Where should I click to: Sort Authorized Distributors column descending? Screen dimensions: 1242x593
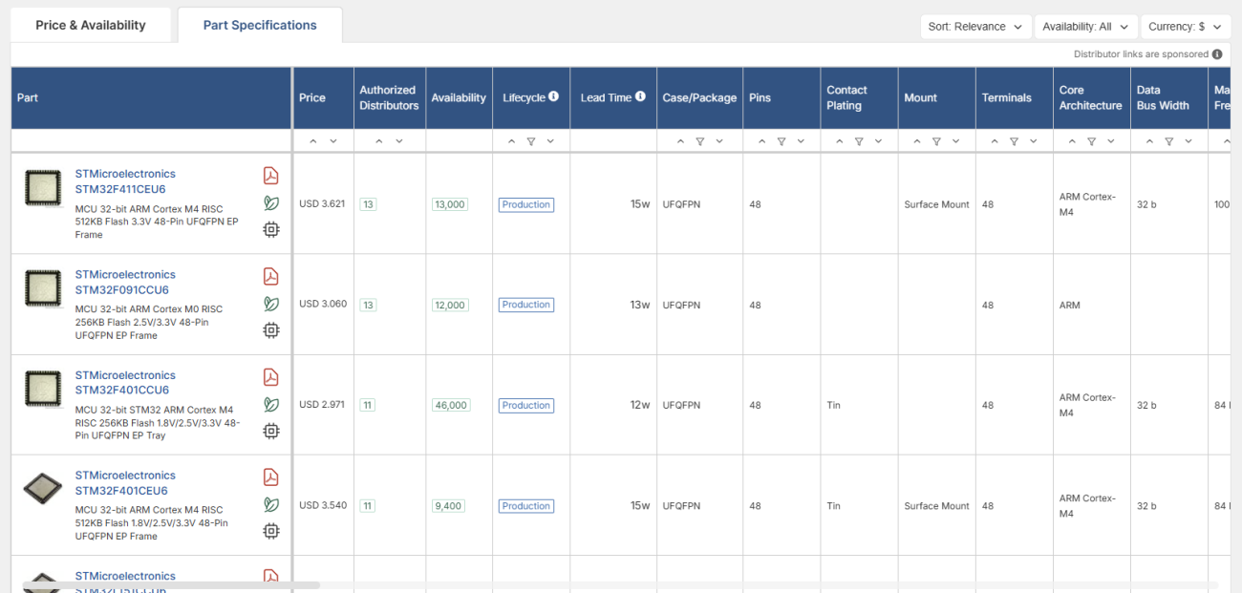click(x=399, y=141)
